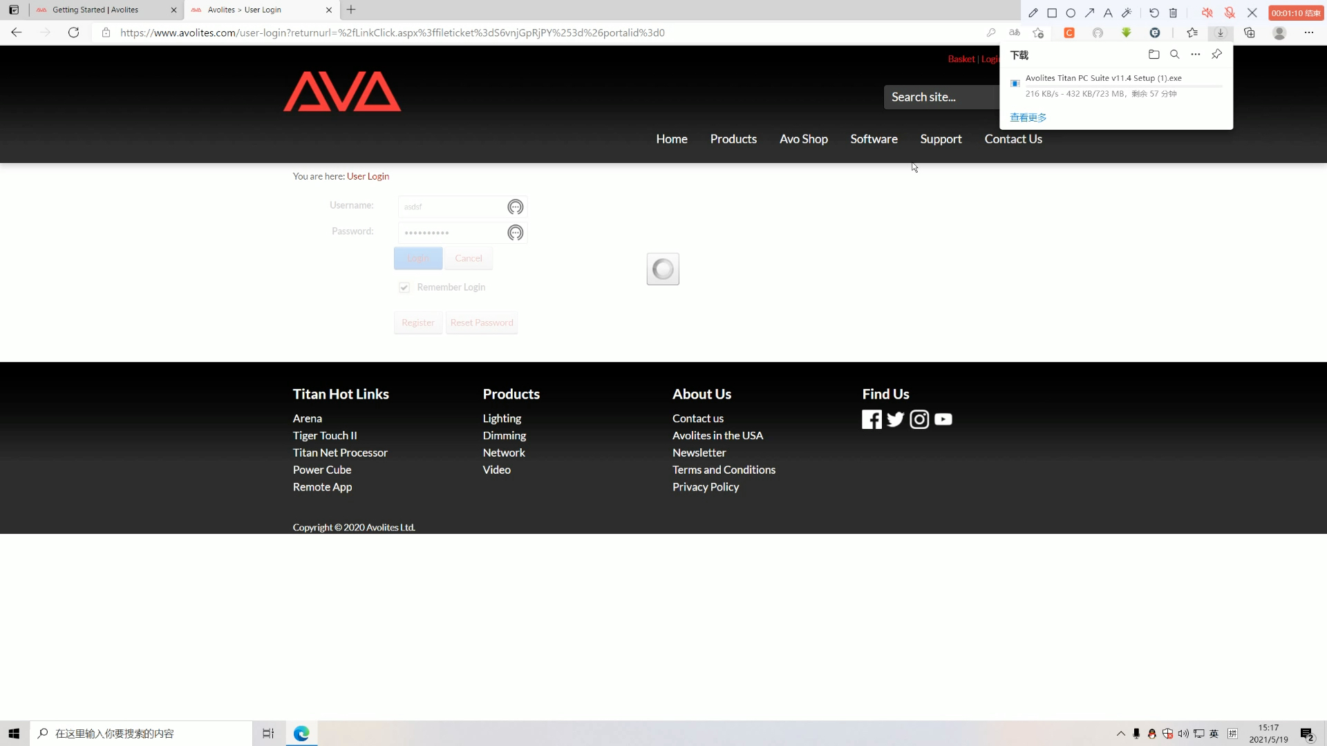
Task: Stop recording with the red timer button
Action: pyautogui.click(x=1296, y=13)
